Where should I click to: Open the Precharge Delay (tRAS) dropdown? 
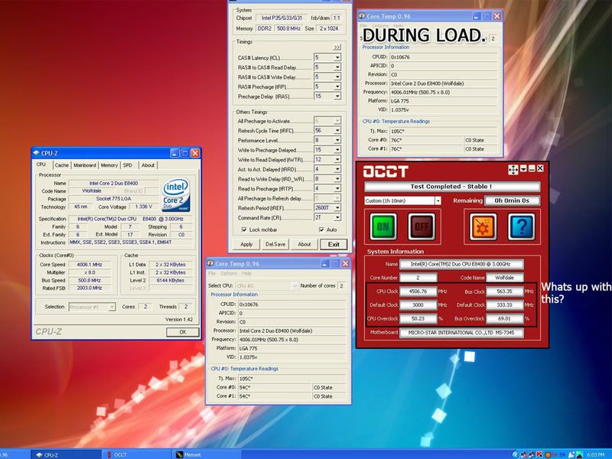(x=337, y=96)
